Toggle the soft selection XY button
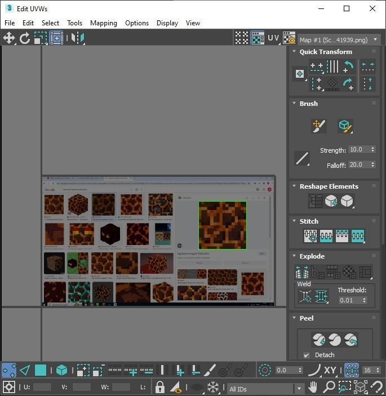The width and height of the screenshot is (386, 396). 330,371
